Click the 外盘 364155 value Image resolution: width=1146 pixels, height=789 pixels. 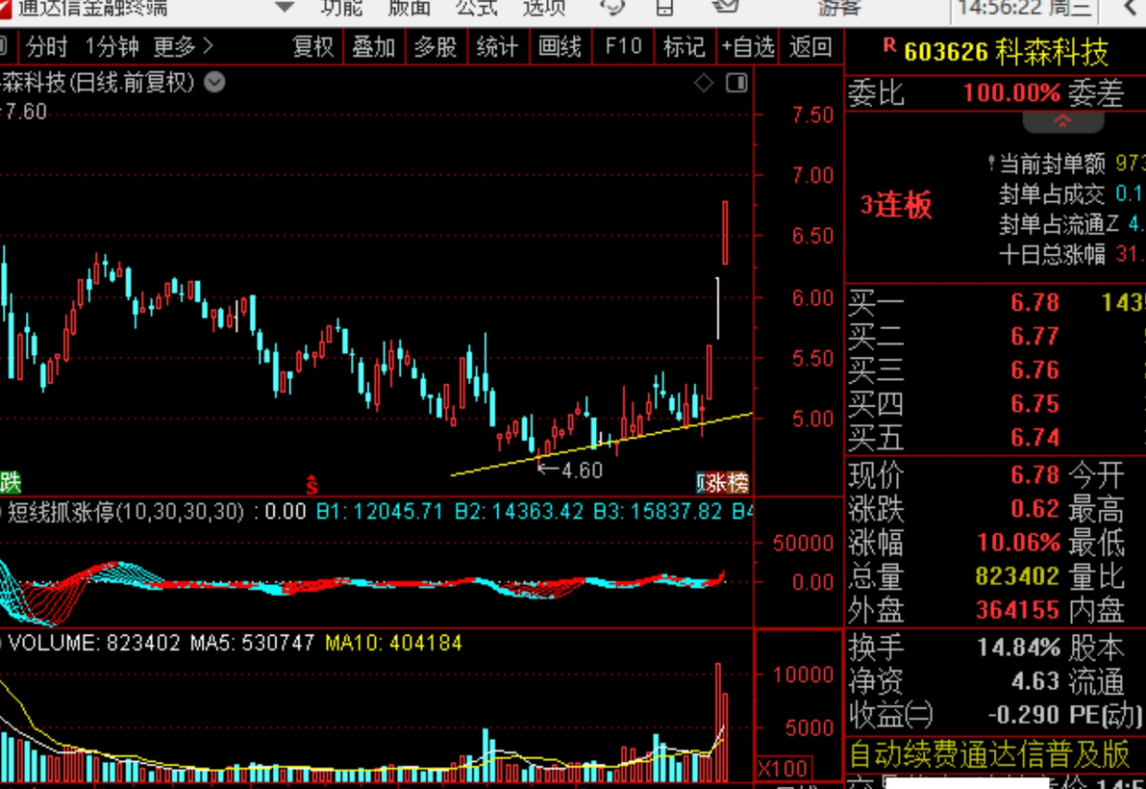[x=1016, y=610]
